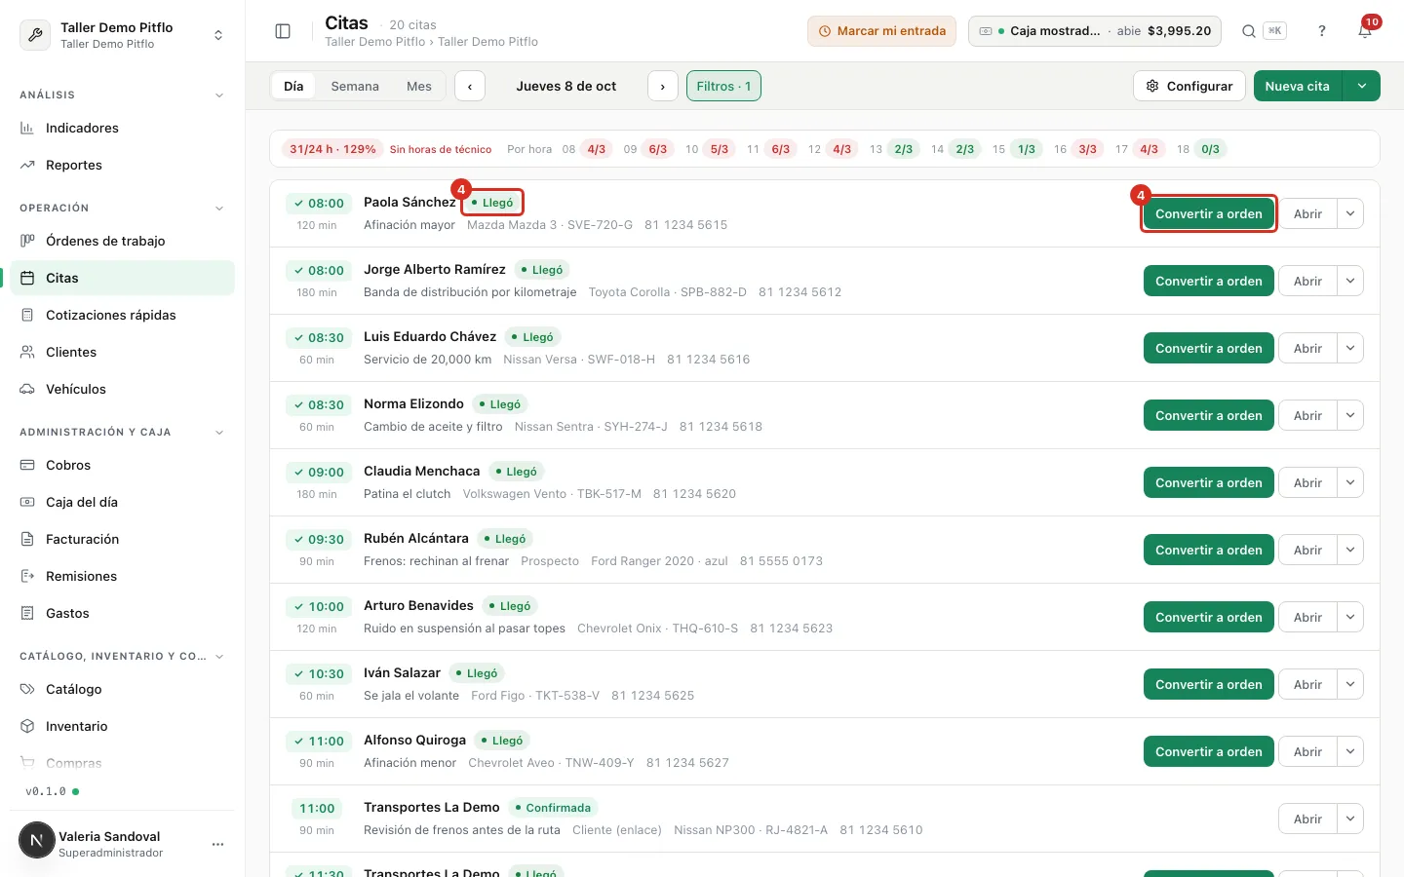
Task: Open the Taller Demo Pitflo workshop switcher
Action: point(122,35)
